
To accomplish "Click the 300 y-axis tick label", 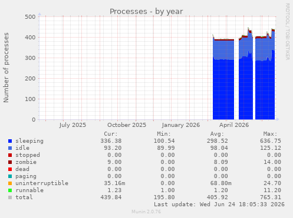I will [30, 58].
